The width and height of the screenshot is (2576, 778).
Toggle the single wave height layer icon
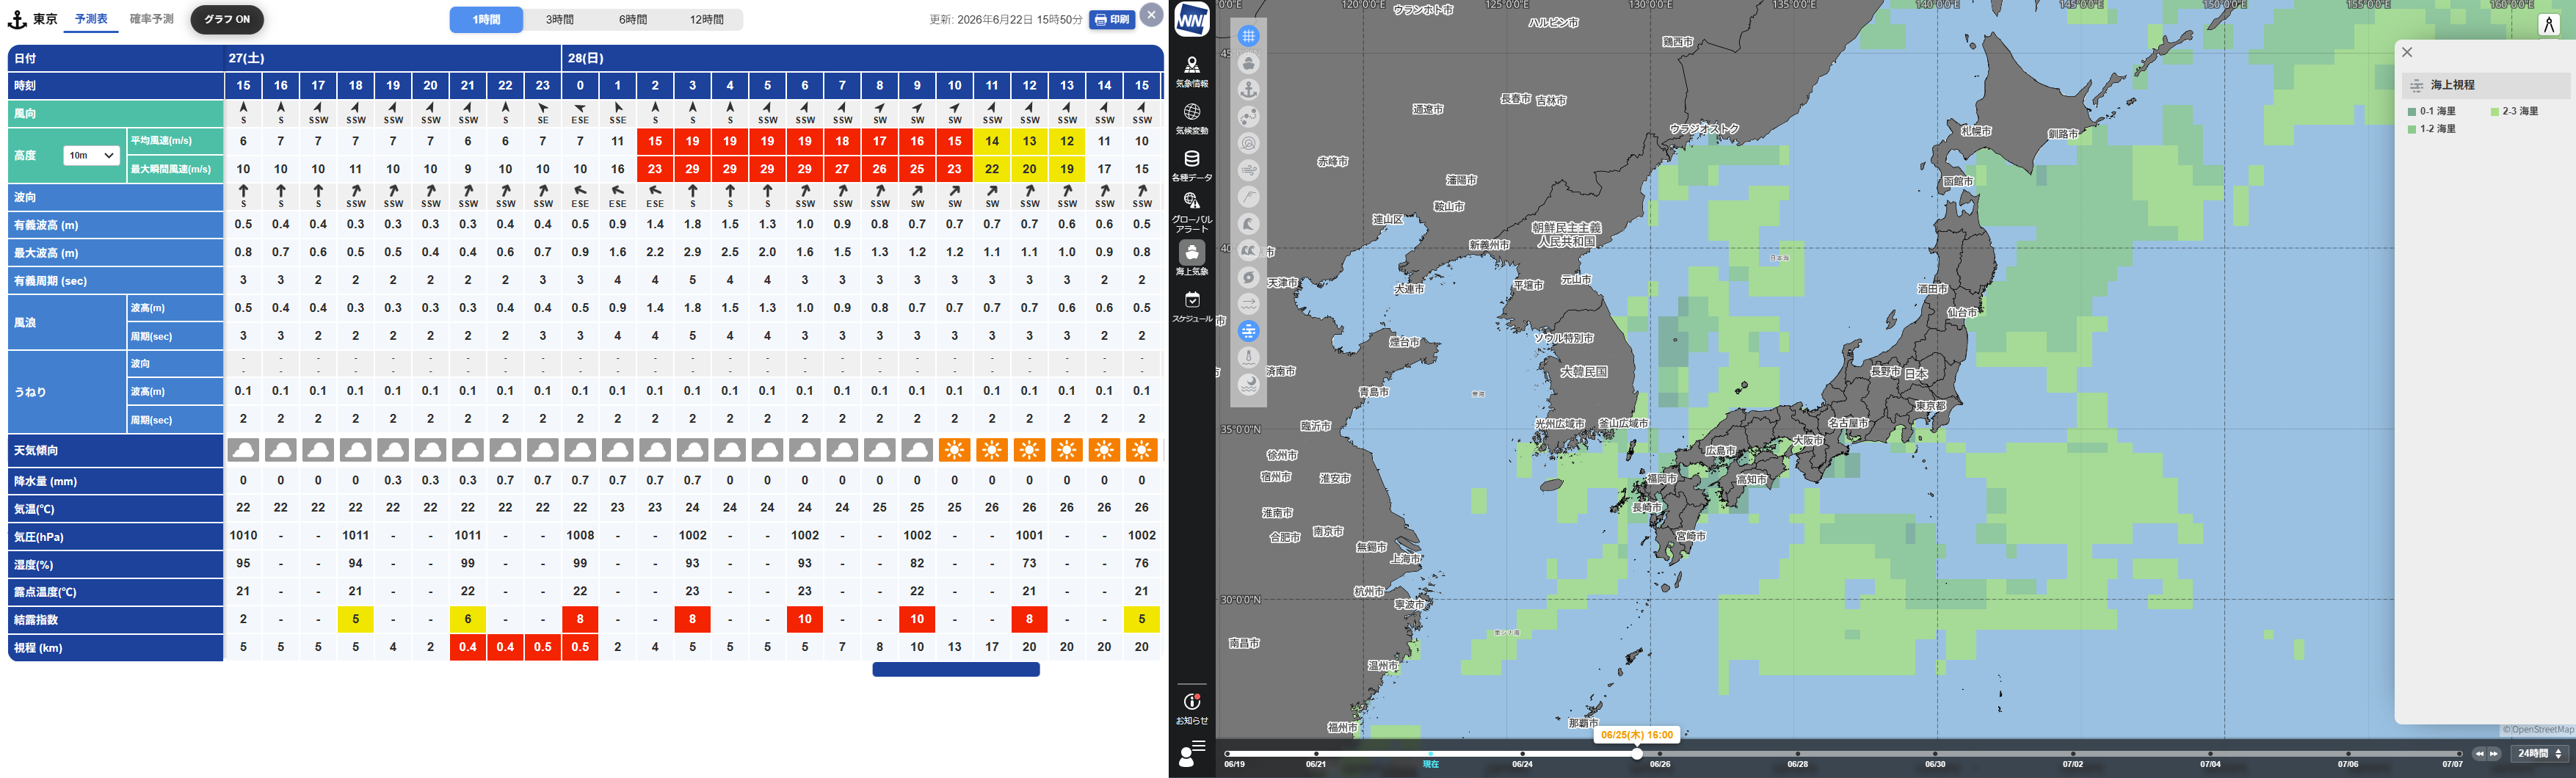coord(1248,224)
